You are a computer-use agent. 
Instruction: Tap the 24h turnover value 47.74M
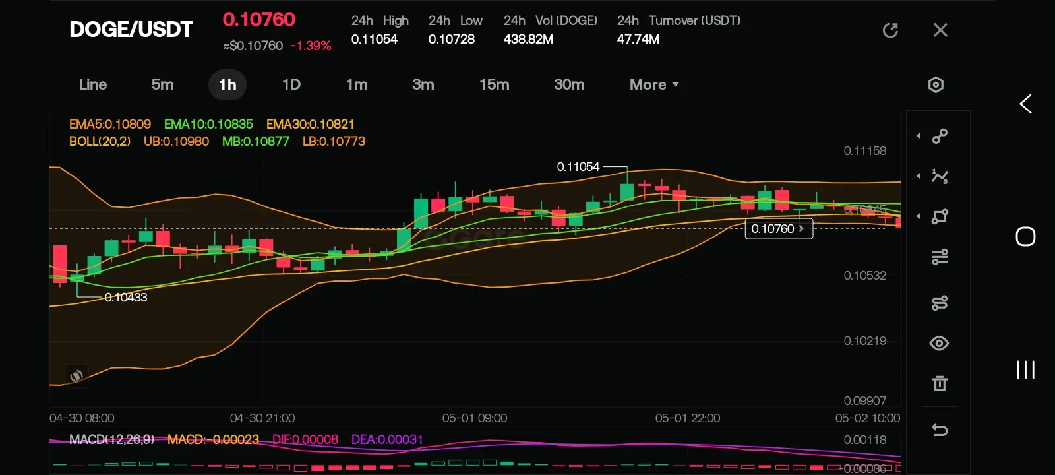[x=638, y=39]
